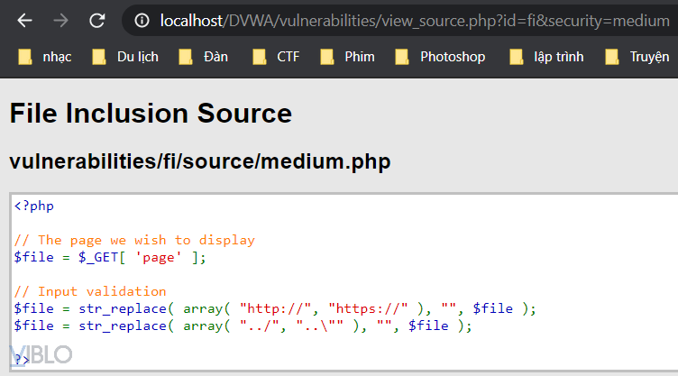Click the browser back arrow
The width and height of the screenshot is (678, 376).
[25, 20]
